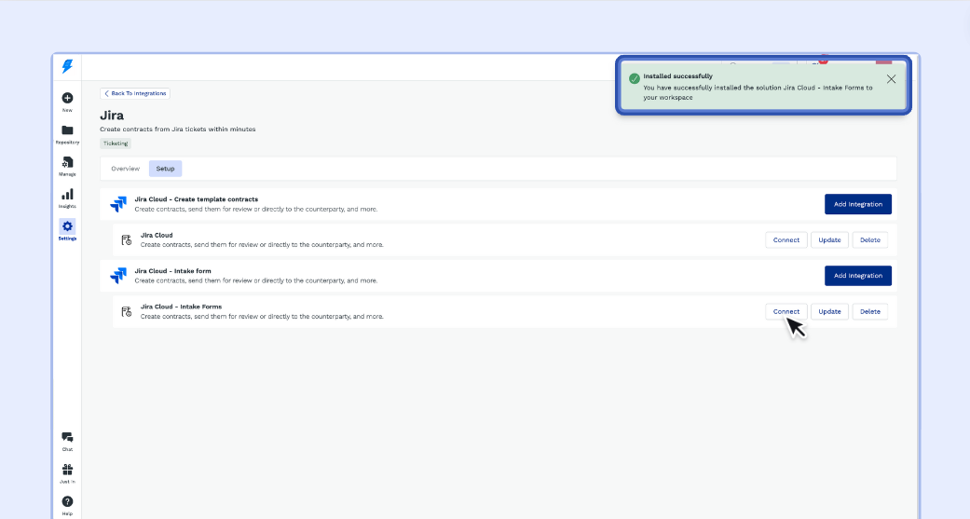Click 'Jira Cloud - Intake Forms' row title
970x519 pixels.
point(181,307)
